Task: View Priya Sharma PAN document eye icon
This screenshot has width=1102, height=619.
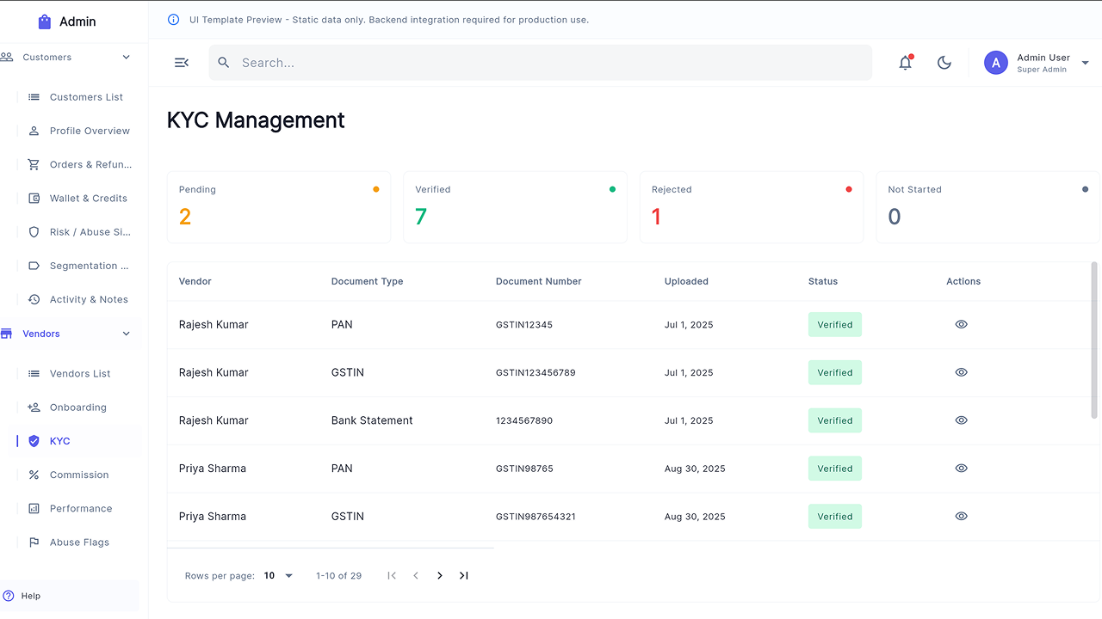Action: (962, 469)
